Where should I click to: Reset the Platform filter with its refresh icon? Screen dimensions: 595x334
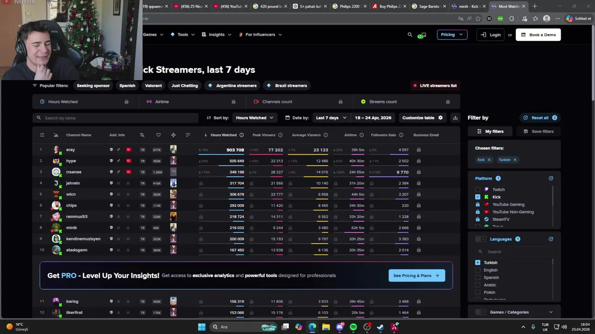point(551,179)
